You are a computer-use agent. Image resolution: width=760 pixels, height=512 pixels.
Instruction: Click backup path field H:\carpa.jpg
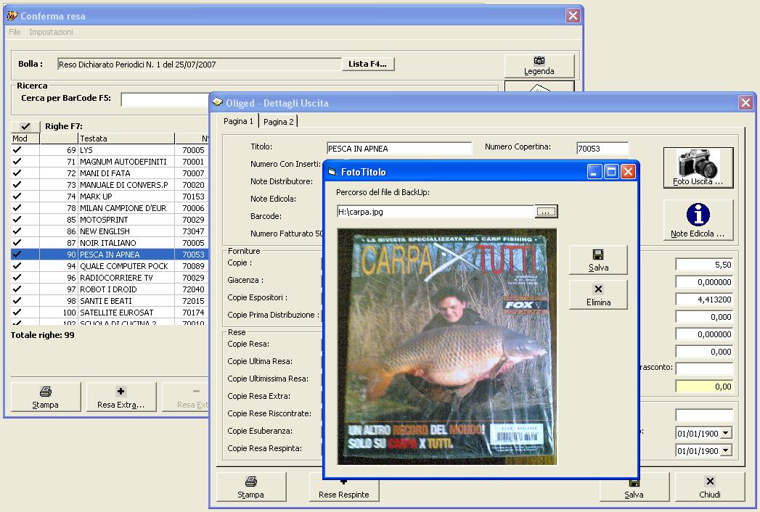(436, 212)
